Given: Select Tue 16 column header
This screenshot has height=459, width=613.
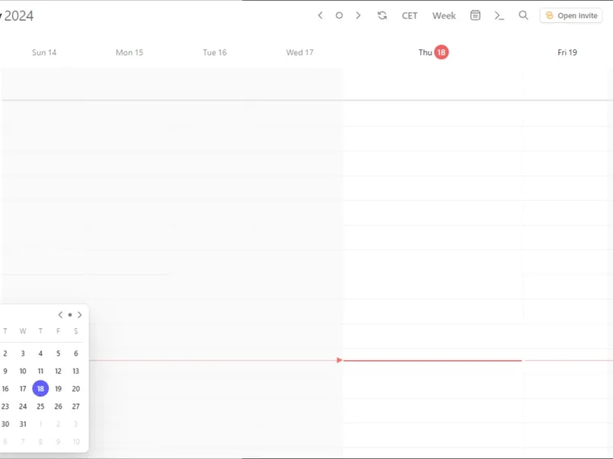Looking at the screenshot, I should pos(215,52).
